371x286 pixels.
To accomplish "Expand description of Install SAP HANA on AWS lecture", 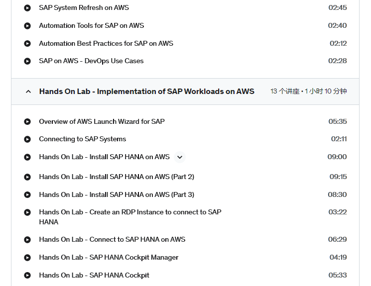I will 180,157.
